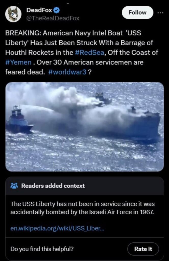Click the Readers added context heading
169x261 pixels.
[53, 186]
